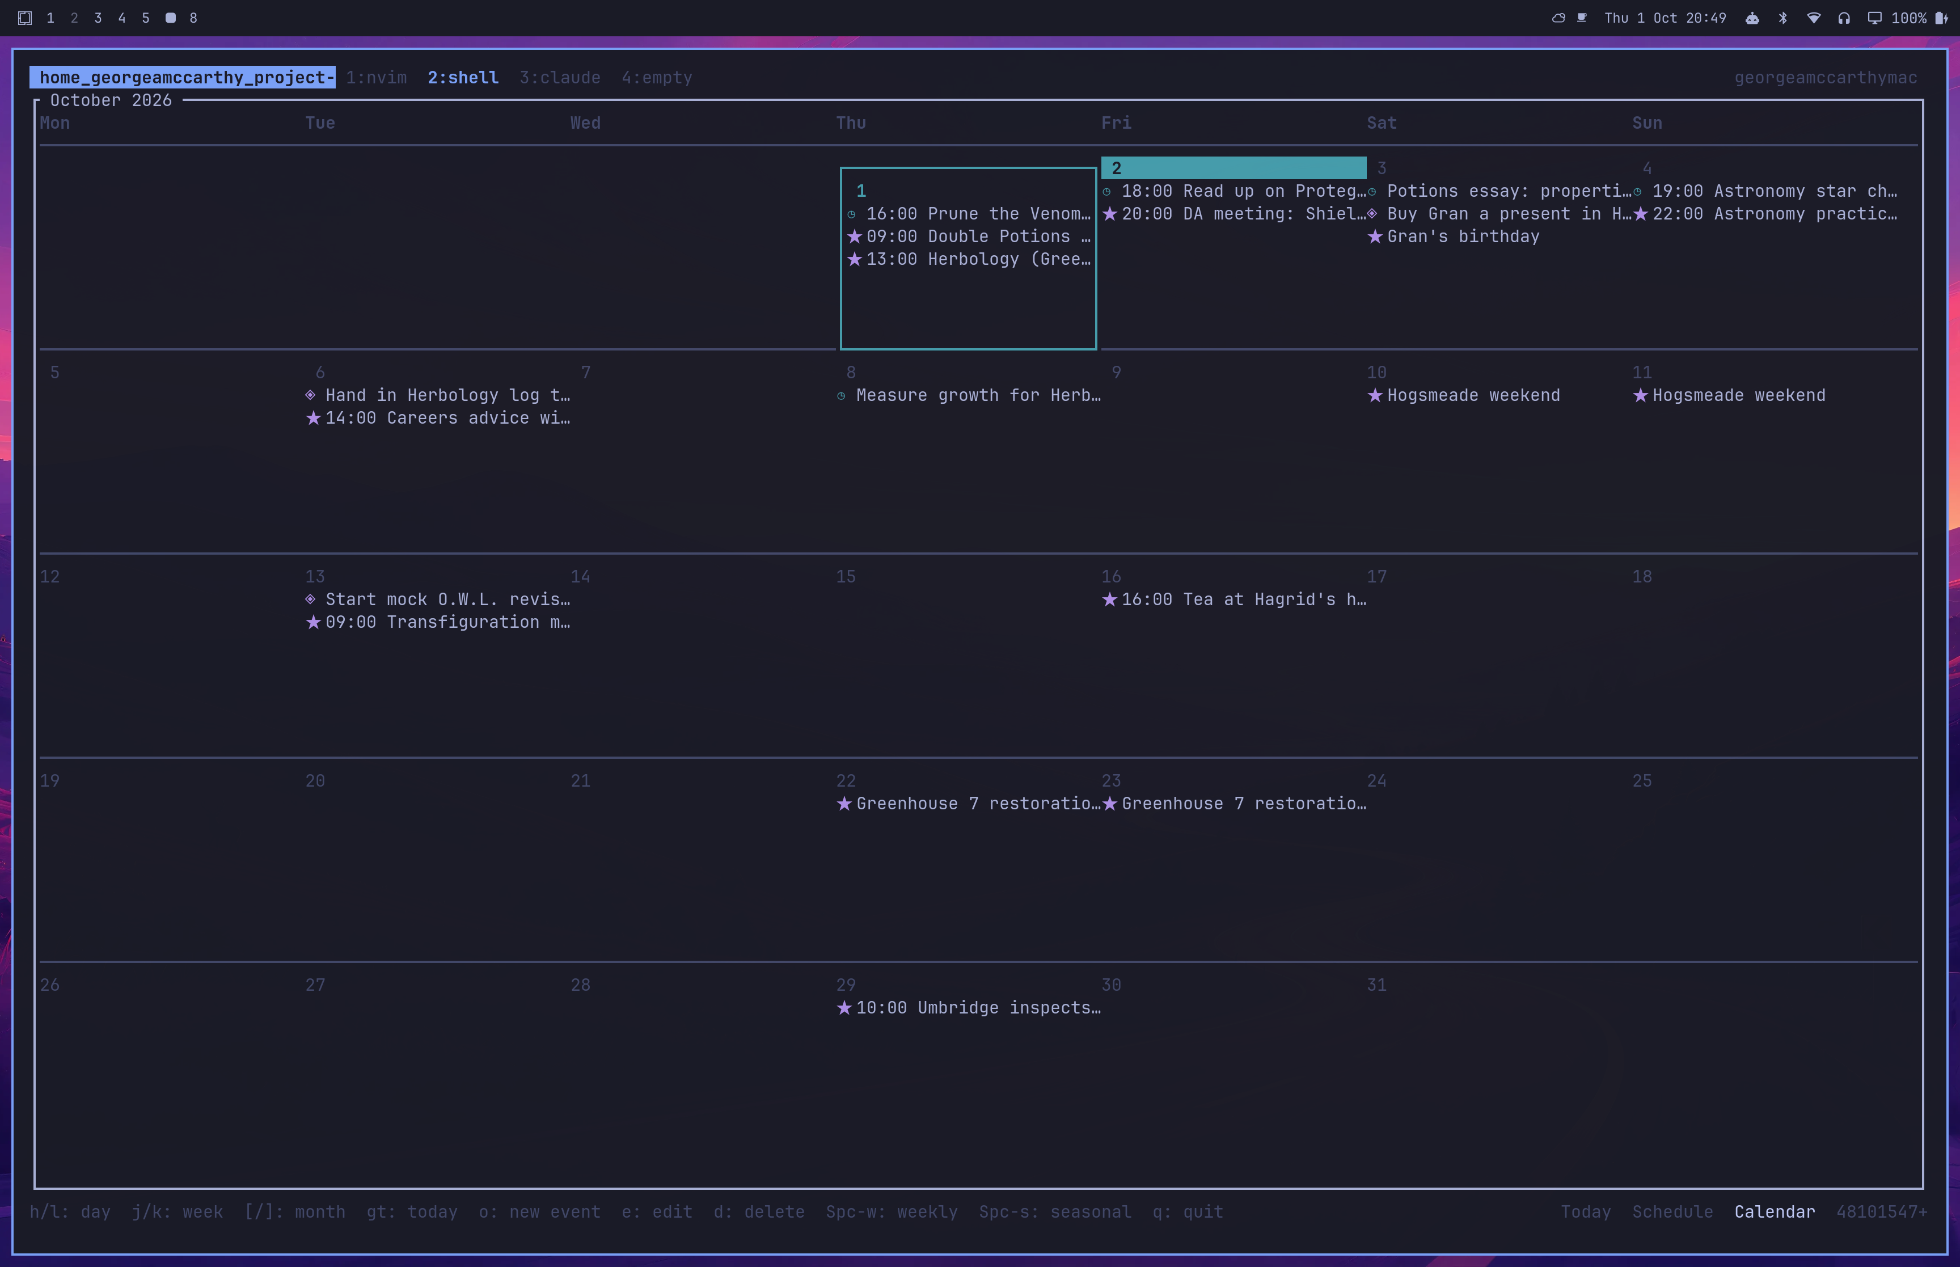The width and height of the screenshot is (1960, 1267).
Task: Switch to workspace 3 in top bar
Action: (98, 18)
